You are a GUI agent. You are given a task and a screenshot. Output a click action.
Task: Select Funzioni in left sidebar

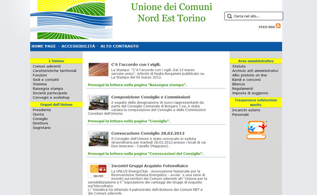coord(40,75)
